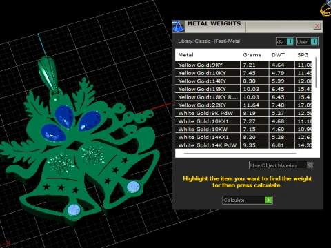Viewport: 331px width, 248px height.
Task: Click grams value 7.21 for 9KY
Action: point(249,65)
